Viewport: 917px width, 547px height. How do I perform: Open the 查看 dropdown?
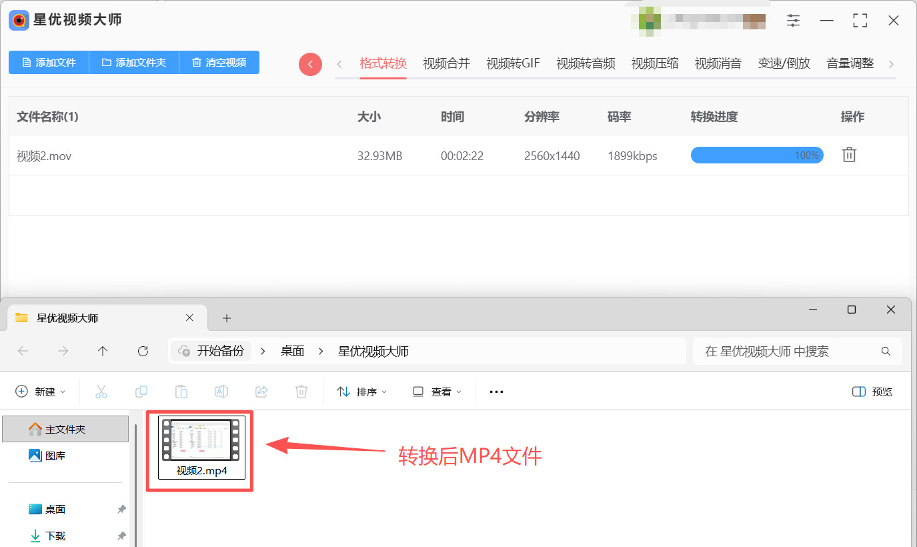click(437, 392)
